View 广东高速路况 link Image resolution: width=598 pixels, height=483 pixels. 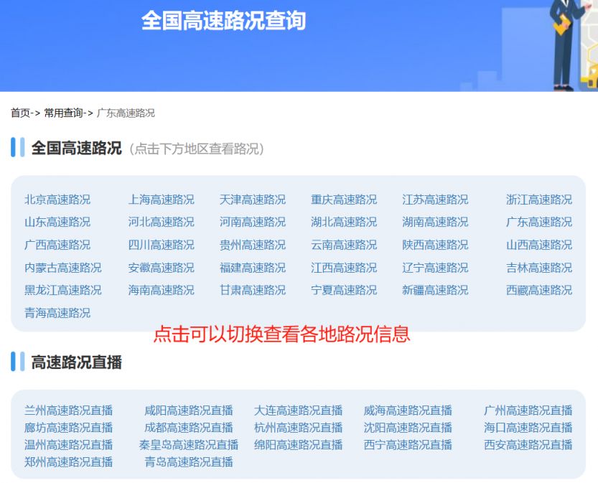538,222
